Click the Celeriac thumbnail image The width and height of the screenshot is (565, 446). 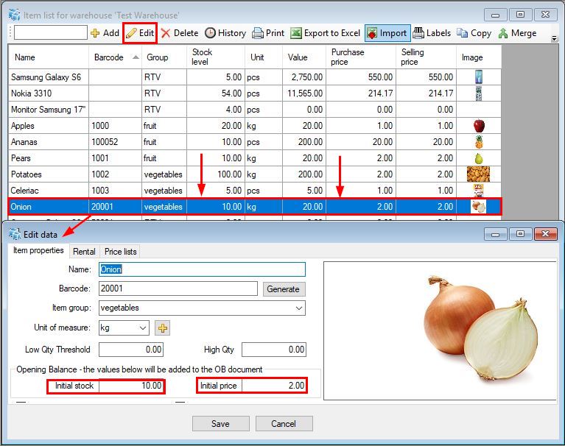tap(478, 191)
